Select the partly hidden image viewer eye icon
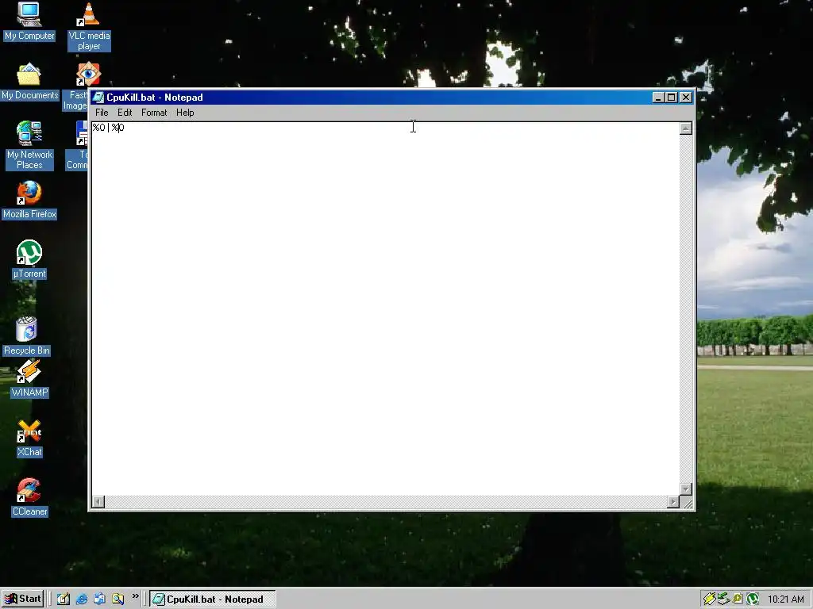 88,74
